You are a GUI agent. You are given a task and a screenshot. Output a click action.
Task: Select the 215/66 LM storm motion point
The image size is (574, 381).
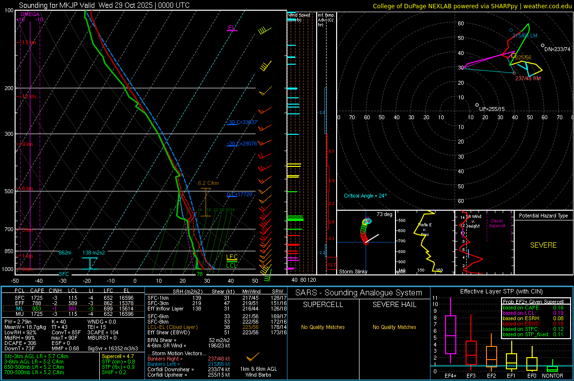tap(511, 30)
